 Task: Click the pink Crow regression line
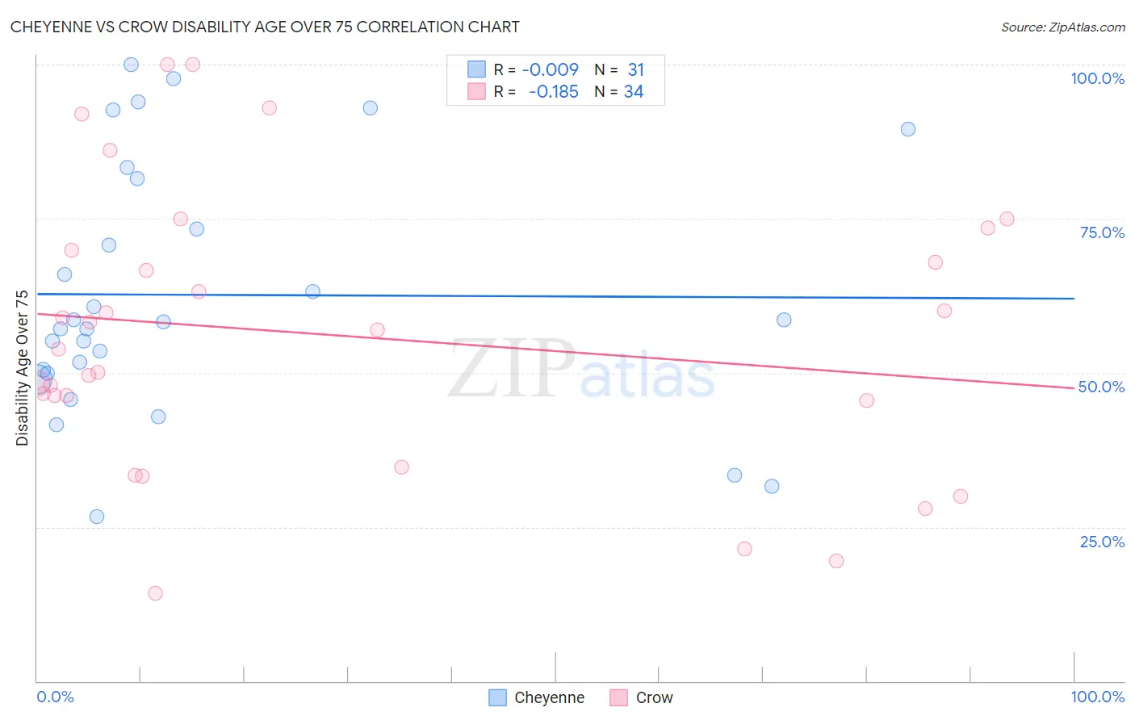pyautogui.click(x=555, y=350)
